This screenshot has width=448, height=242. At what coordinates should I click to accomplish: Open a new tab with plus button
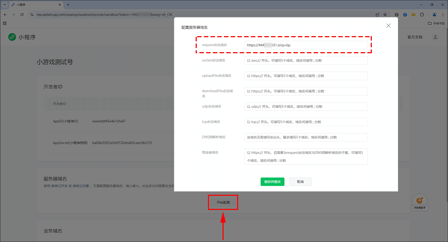(x=68, y=4)
